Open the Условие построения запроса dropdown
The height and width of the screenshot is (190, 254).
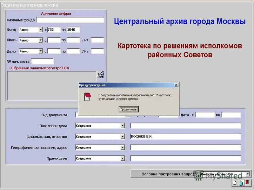248,174
